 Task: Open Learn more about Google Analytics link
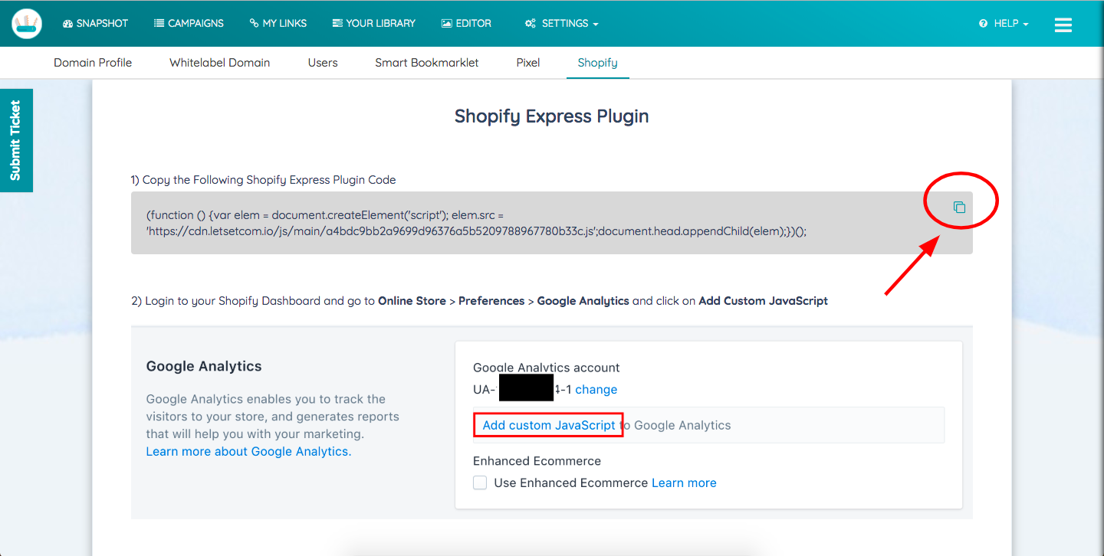pos(249,451)
